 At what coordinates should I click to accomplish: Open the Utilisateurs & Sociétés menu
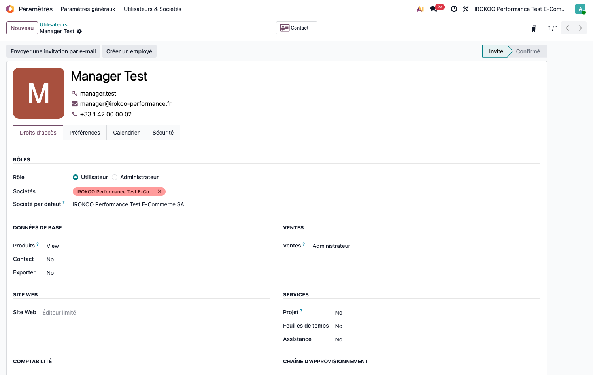click(x=153, y=9)
